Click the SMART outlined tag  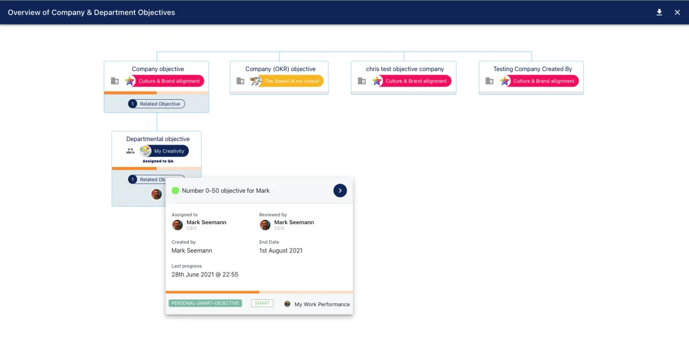coord(262,303)
